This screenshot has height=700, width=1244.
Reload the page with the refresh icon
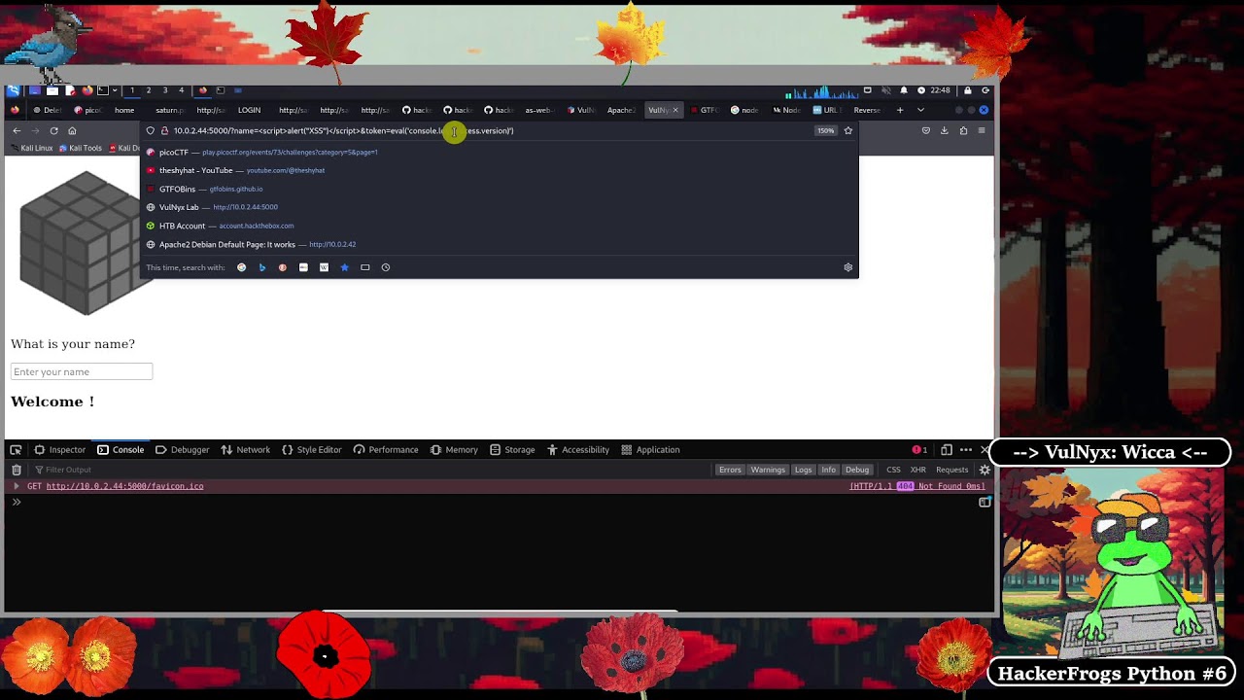[x=53, y=130]
